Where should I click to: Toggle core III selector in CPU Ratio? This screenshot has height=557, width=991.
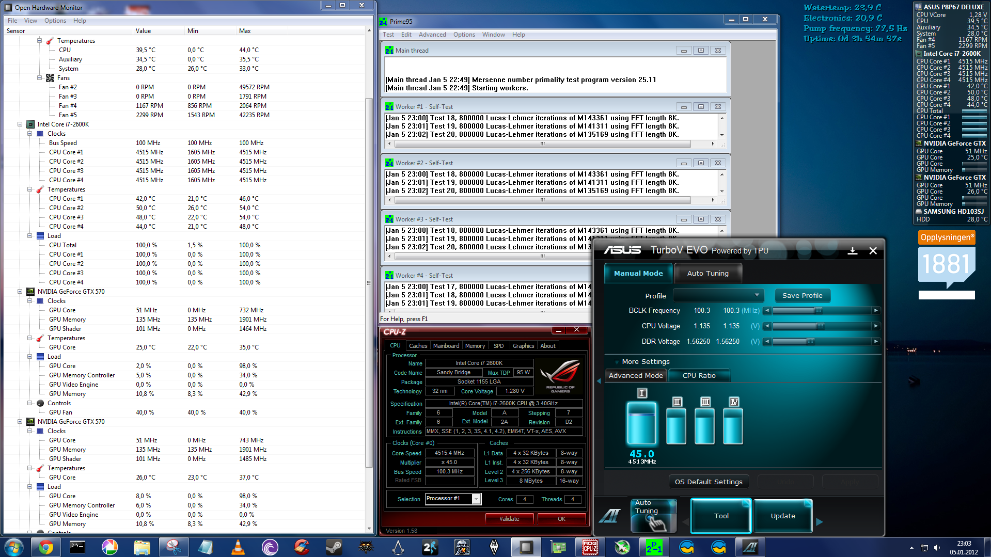[705, 402]
